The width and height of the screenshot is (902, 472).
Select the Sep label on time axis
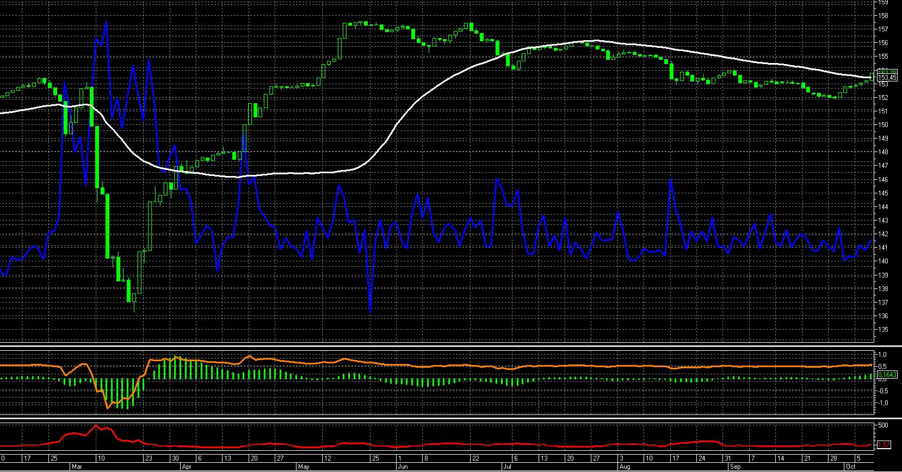pyautogui.click(x=735, y=467)
